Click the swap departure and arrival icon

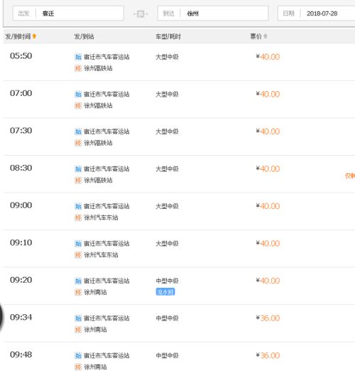141,14
